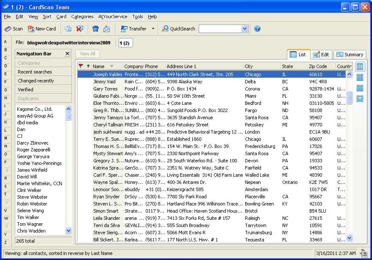Click the envelope email toolbar icon

point(106,29)
